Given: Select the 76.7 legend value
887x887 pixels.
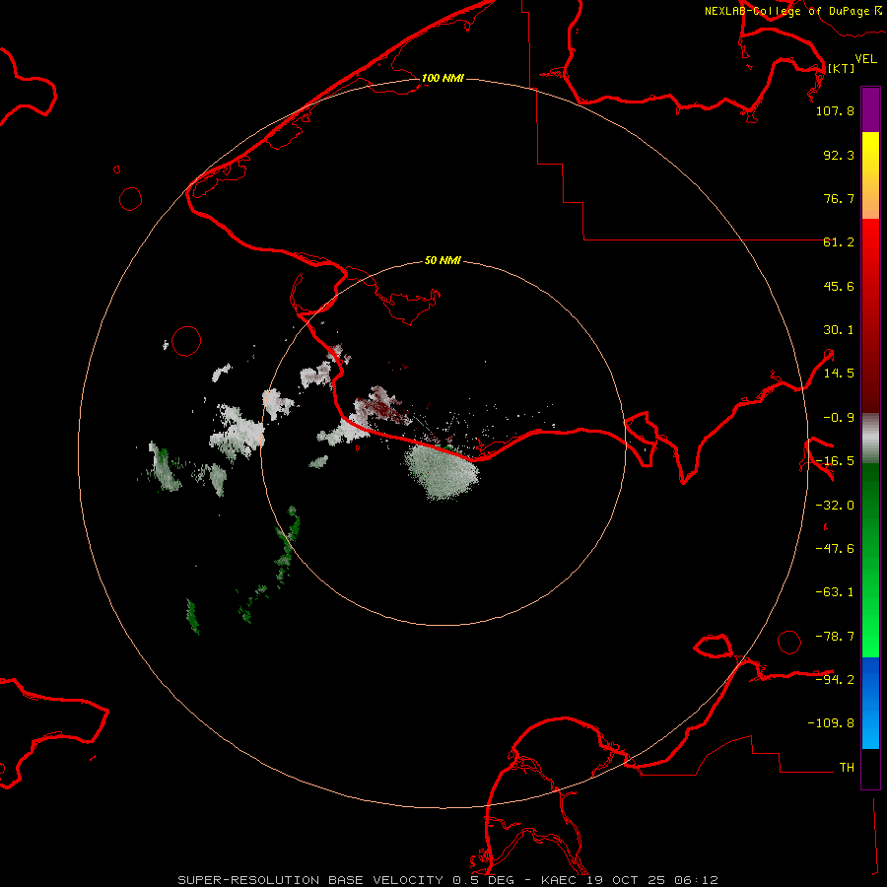Looking at the screenshot, I should click(x=839, y=198).
